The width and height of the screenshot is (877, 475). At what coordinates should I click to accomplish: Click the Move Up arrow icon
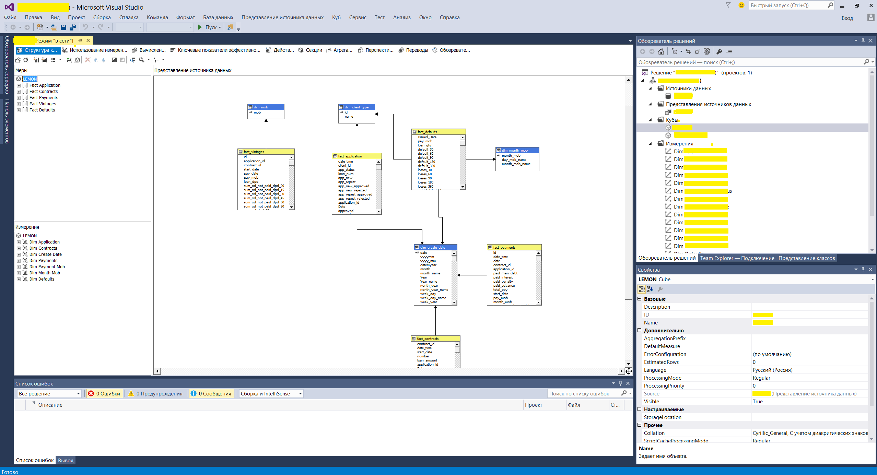coord(96,60)
